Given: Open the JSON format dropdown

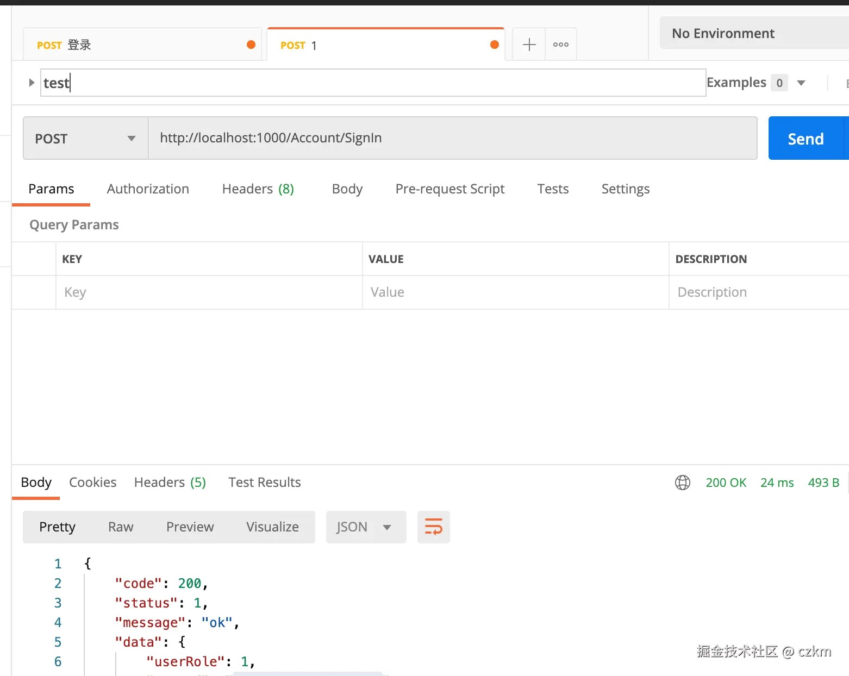Looking at the screenshot, I should pos(366,527).
